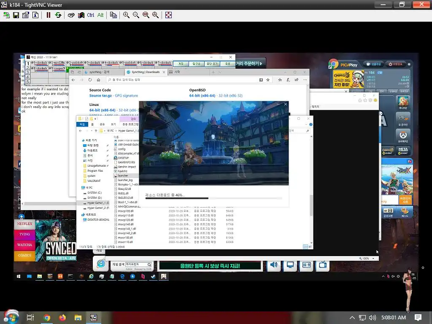The image size is (432, 324).
Task: Click the Task View taskbar button
Action: [30, 318]
